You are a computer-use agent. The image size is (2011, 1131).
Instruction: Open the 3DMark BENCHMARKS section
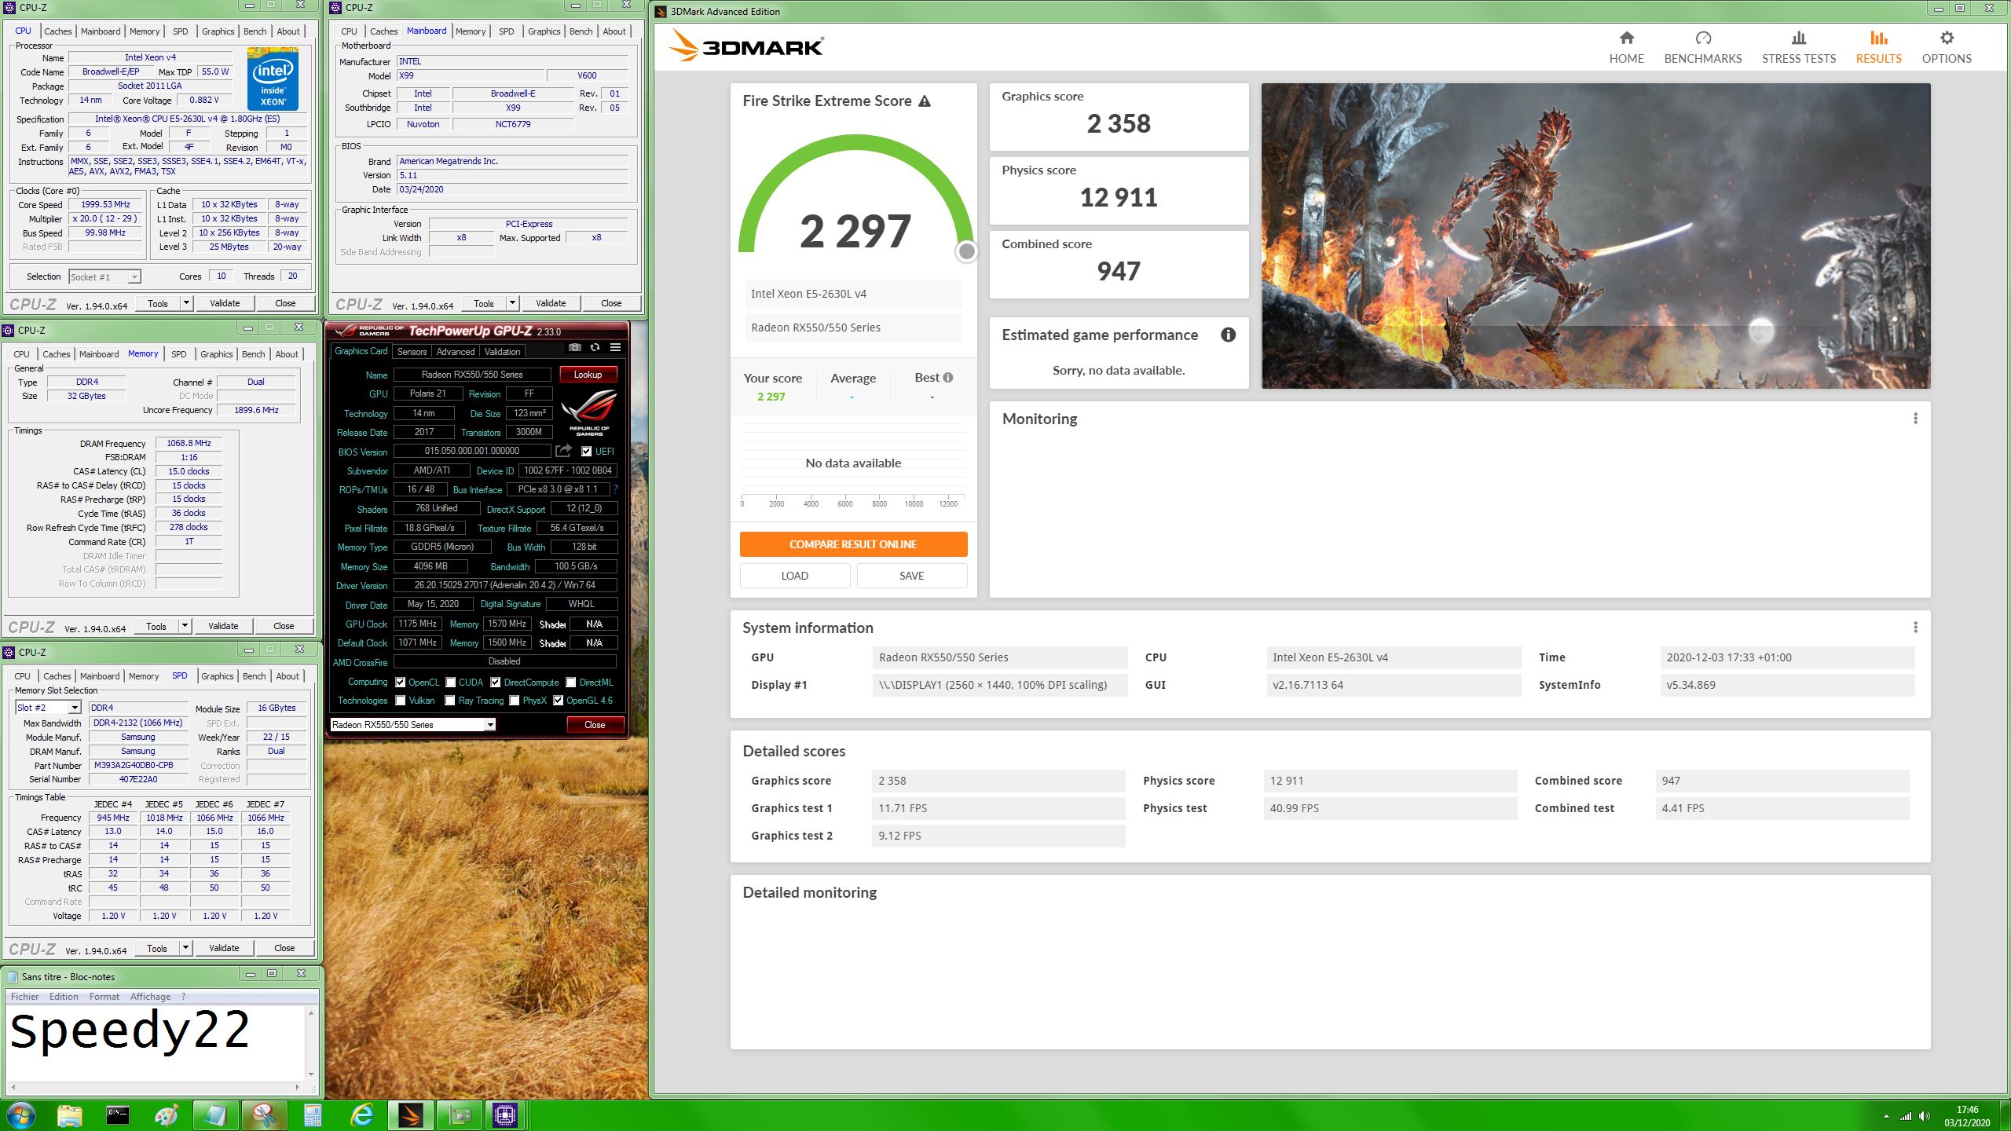1702,47
